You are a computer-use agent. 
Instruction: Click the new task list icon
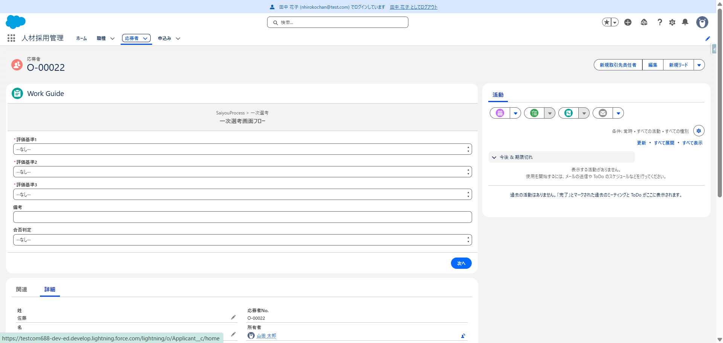coord(534,113)
